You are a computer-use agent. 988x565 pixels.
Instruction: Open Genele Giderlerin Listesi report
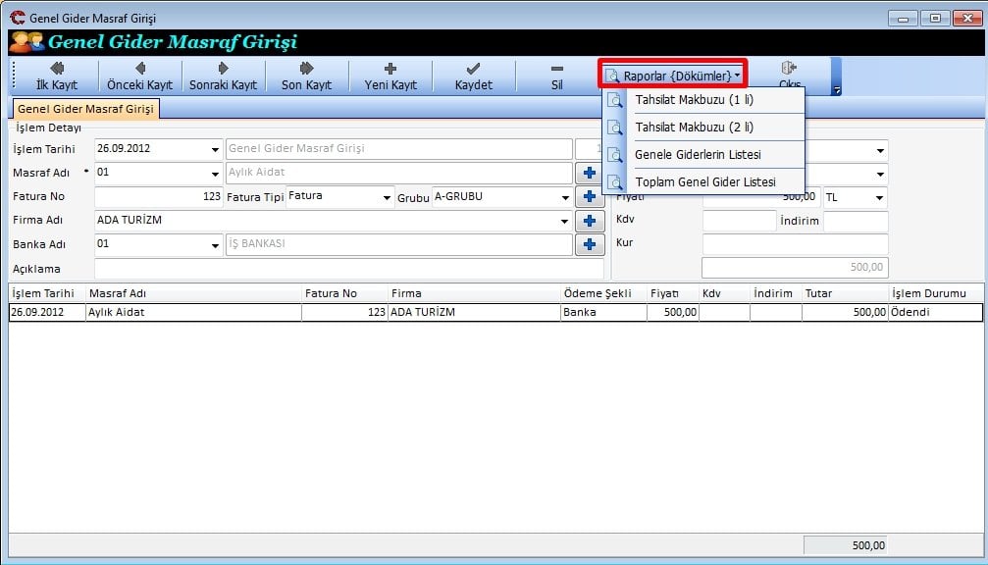point(697,155)
